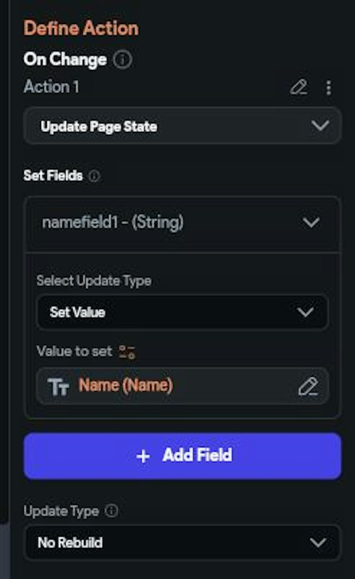Screen dimensions: 355x579
Task: Click the variable icon beside Value to set
Action: (x=127, y=352)
